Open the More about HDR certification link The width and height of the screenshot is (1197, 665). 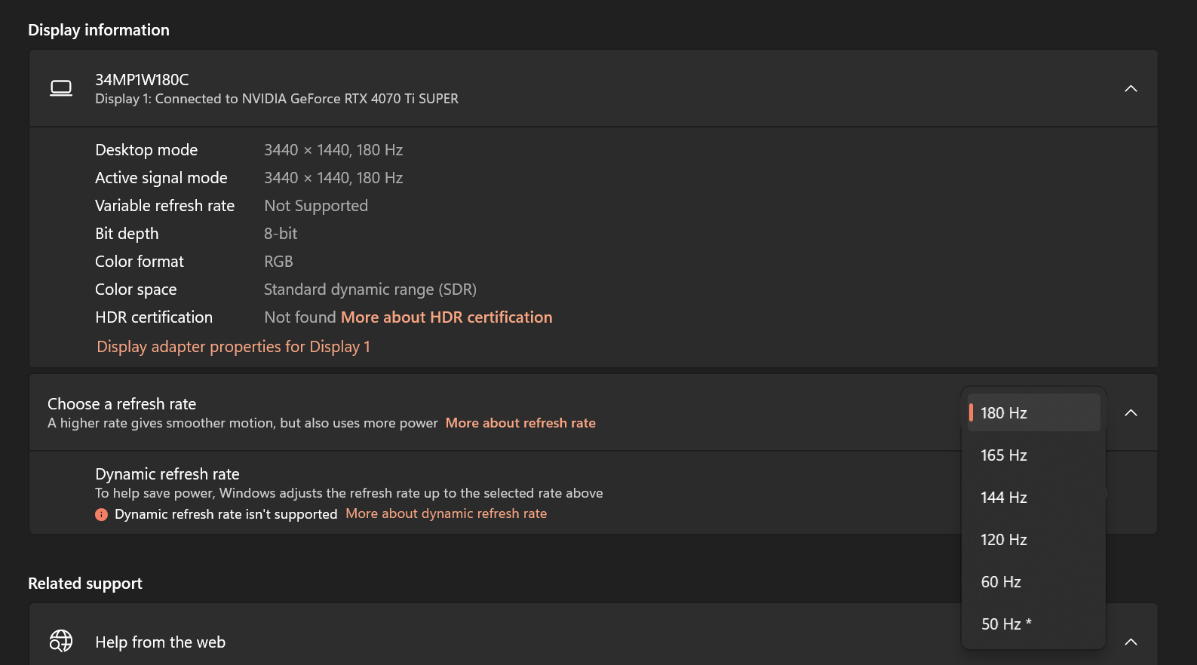click(x=447, y=317)
